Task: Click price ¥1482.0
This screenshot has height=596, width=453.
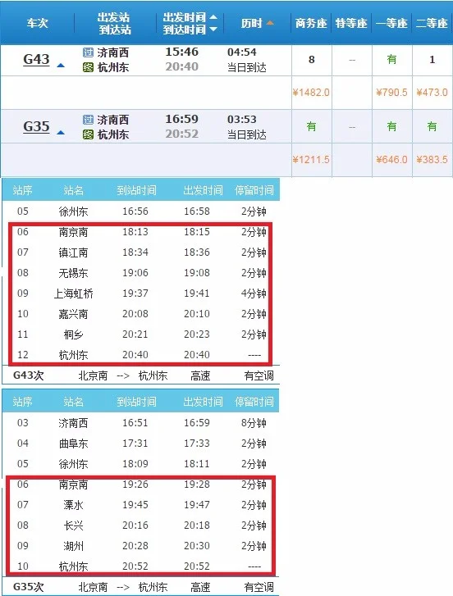Action: coord(311,93)
